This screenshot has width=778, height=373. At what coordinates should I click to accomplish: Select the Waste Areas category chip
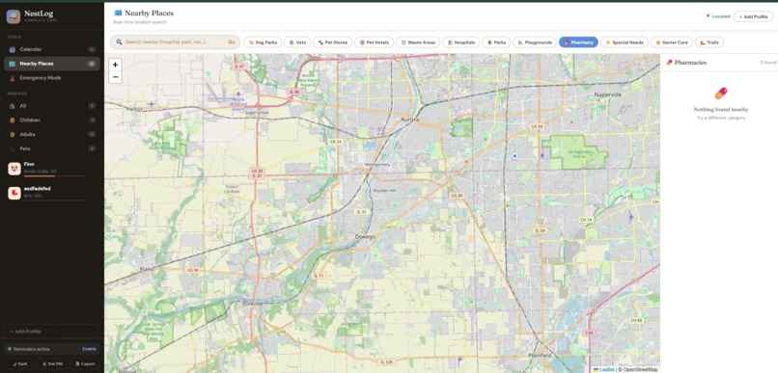coord(418,42)
